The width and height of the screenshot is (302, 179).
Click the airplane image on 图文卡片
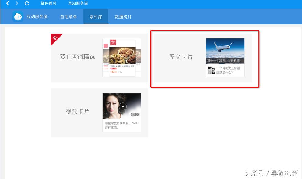tap(225, 49)
